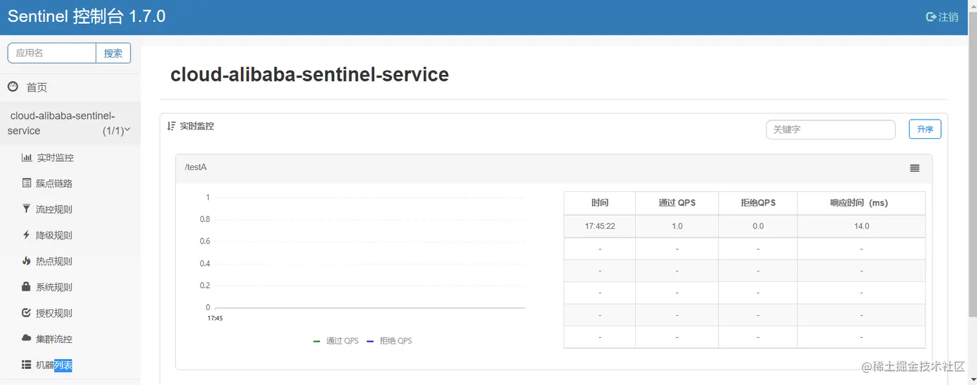The image size is (977, 385).
Task: Click the 搜索 search button
Action: (113, 53)
